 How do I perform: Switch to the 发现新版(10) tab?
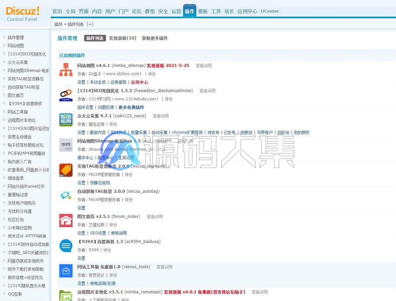point(122,38)
